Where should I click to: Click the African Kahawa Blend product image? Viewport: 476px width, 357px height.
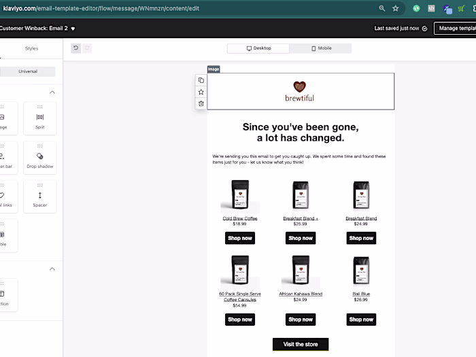[301, 271]
